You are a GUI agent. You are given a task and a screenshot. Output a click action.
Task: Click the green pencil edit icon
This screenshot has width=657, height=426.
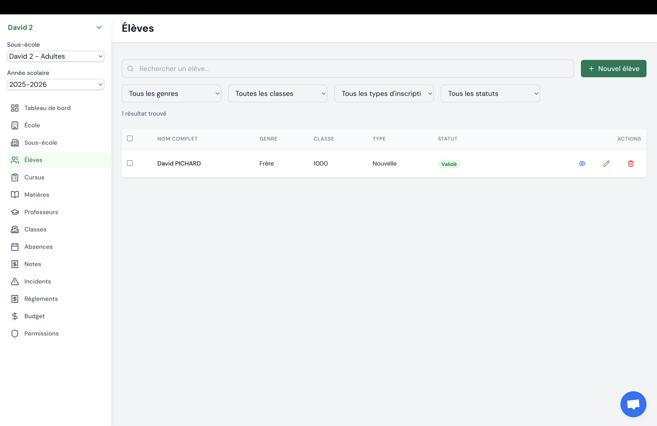[x=606, y=164]
